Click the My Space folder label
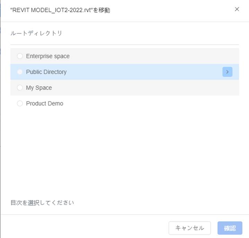 pos(39,88)
